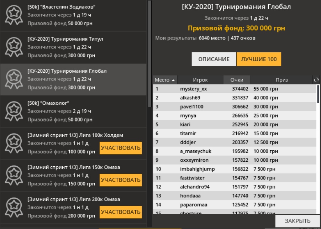The height and width of the screenshot is (229, 321).
Task: Sort the table by Приз column header
Action: [281, 80]
